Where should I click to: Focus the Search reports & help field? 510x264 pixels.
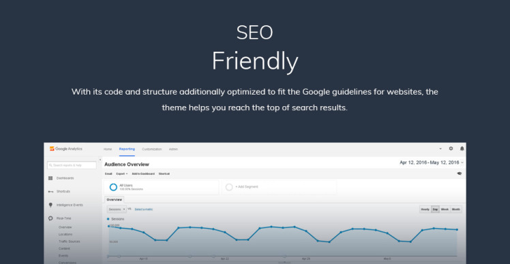coord(72,165)
